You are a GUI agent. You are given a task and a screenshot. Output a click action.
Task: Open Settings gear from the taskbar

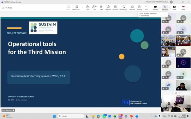tap(126, 116)
